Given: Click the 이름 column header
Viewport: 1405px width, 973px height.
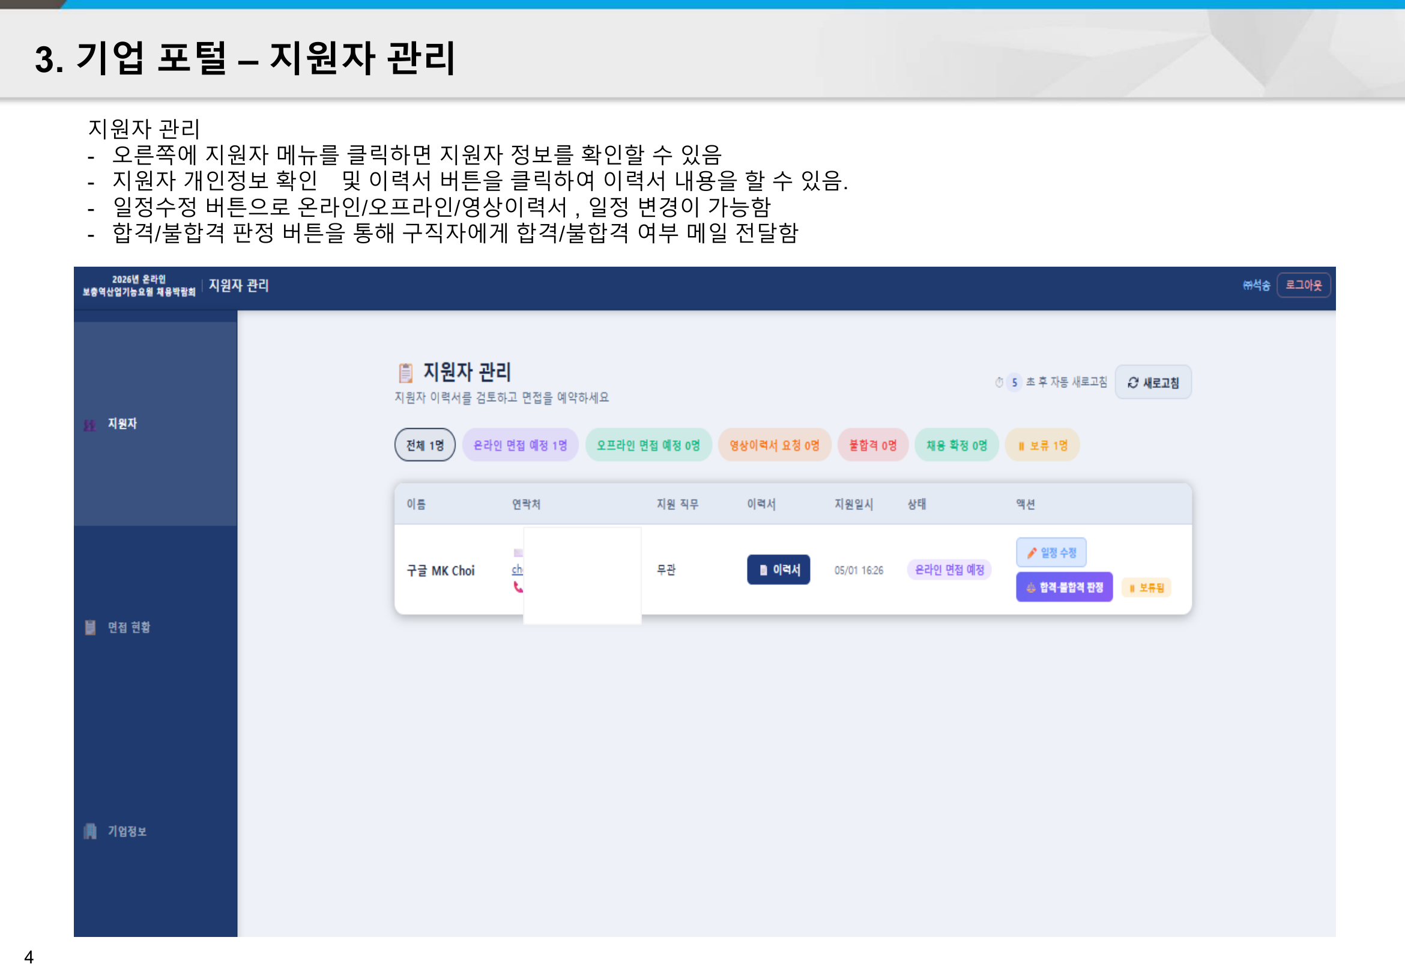Looking at the screenshot, I should coord(416,503).
